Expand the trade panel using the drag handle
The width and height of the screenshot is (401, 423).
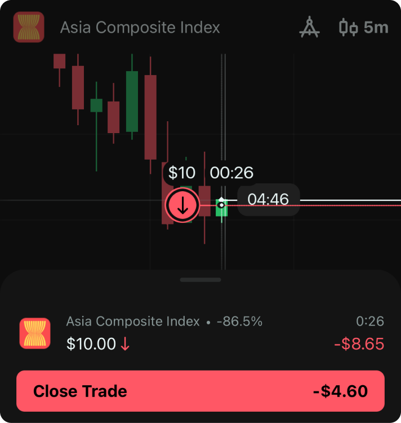coord(200,280)
